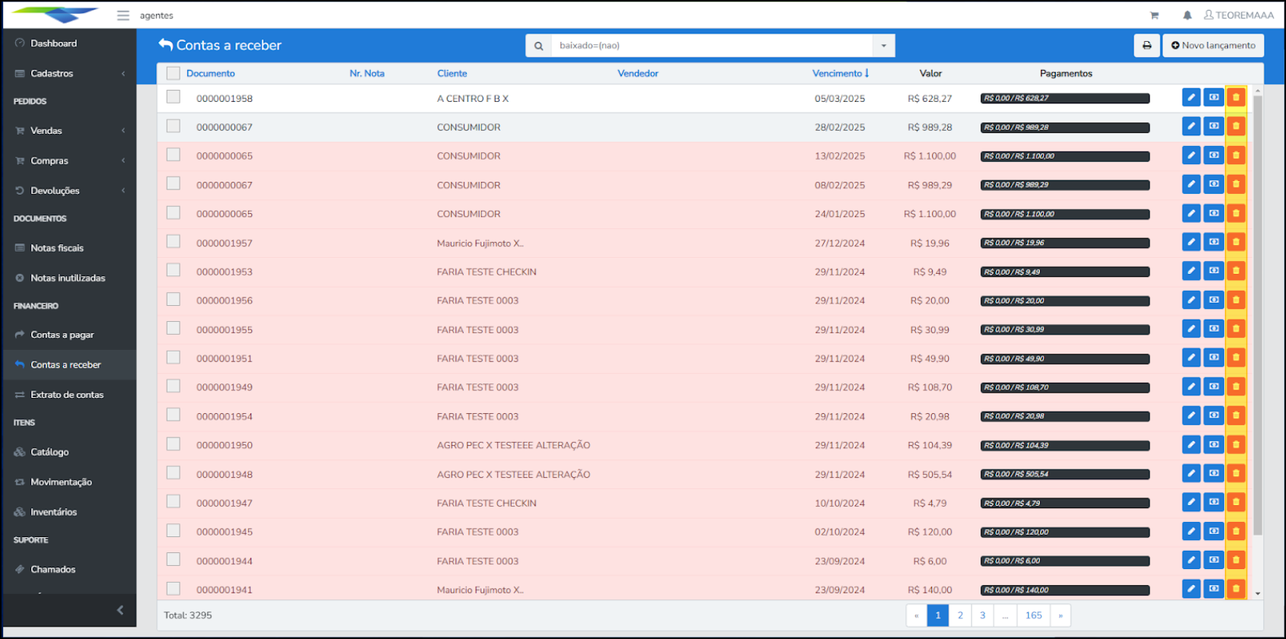Register payment for document 0000001956
Screen dimensions: 1286x639
click(x=1214, y=300)
